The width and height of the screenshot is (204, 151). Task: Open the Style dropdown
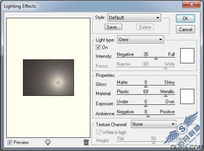click(x=134, y=17)
